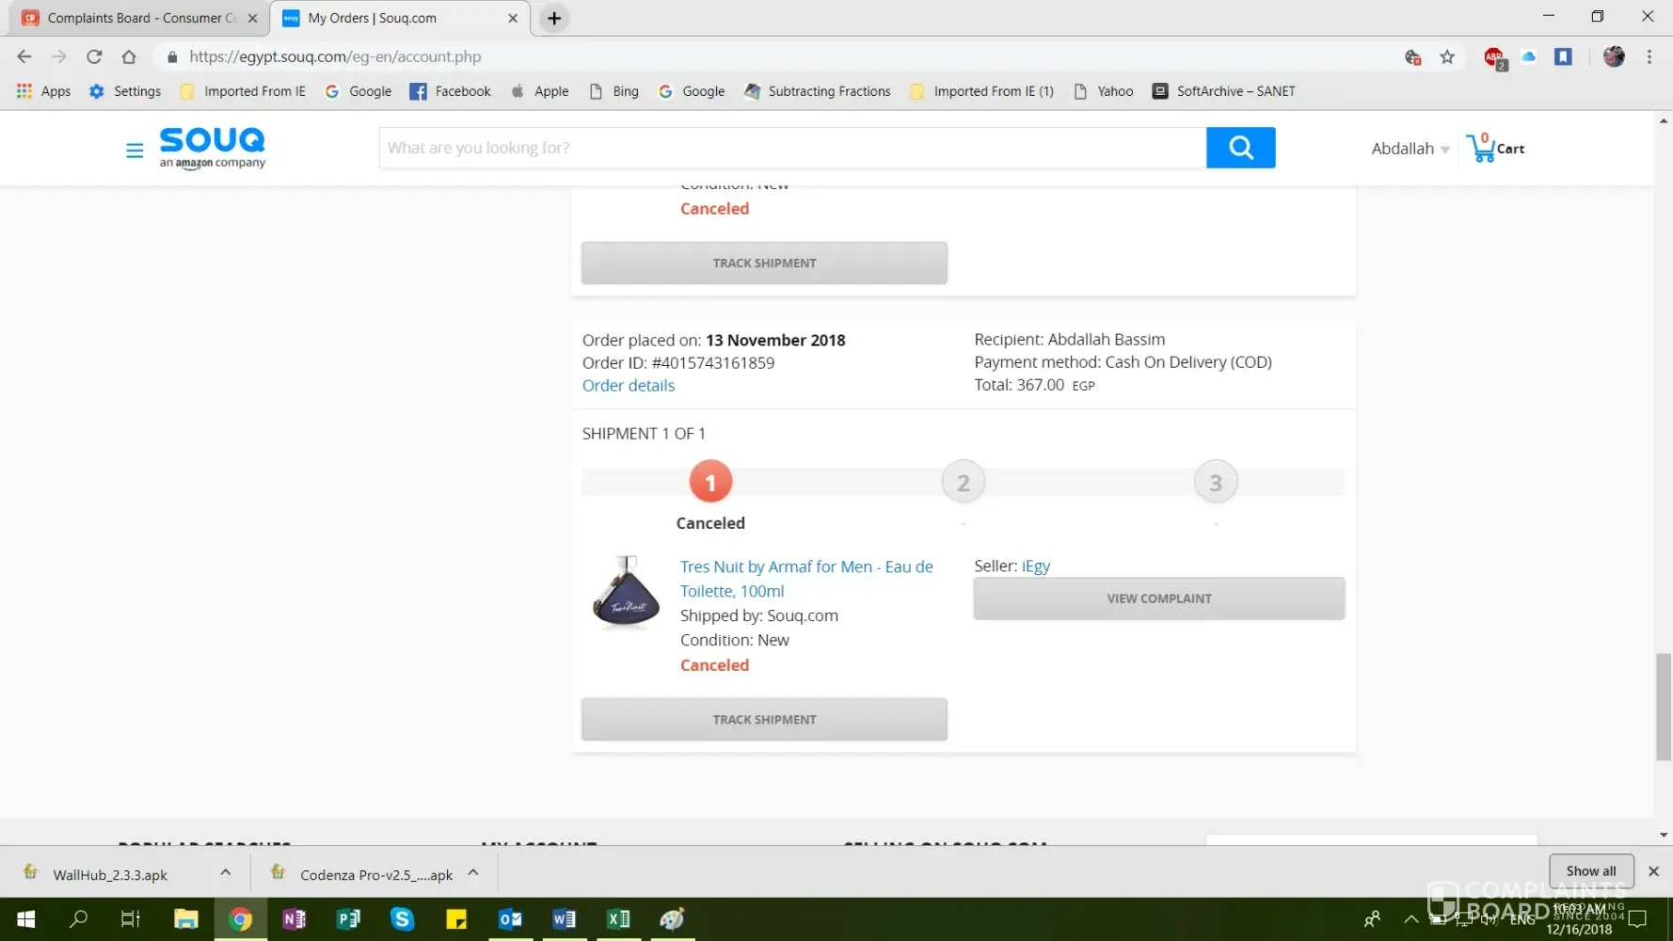Expand options for Codenza Pro apk download
This screenshot has width=1673, height=941.
473,872
